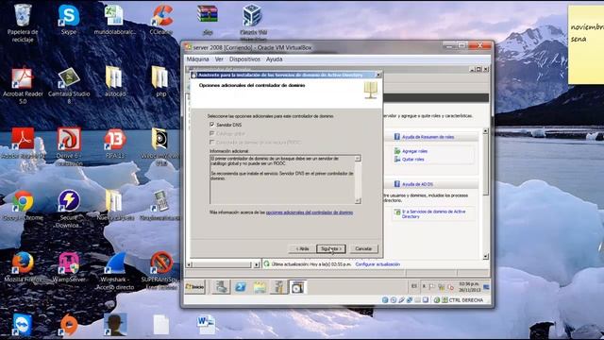Select the Active Directory wizard taskbar item

coord(298,287)
